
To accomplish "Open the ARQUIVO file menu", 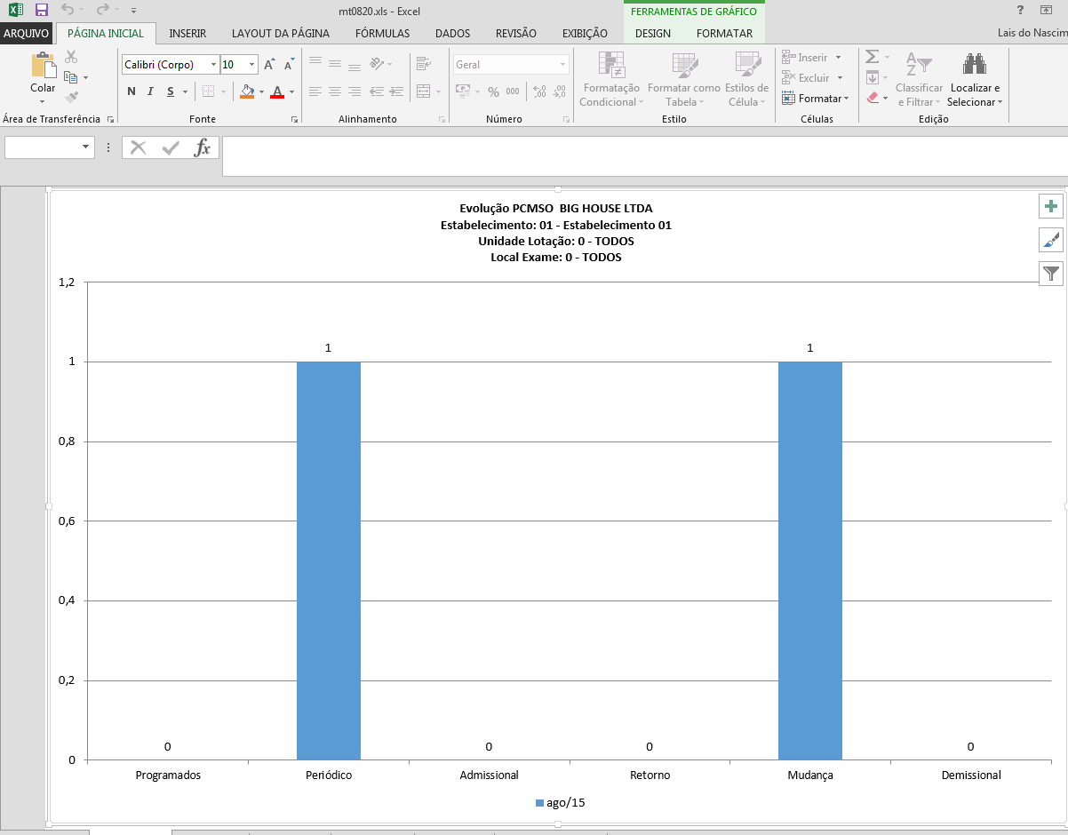I will point(28,34).
